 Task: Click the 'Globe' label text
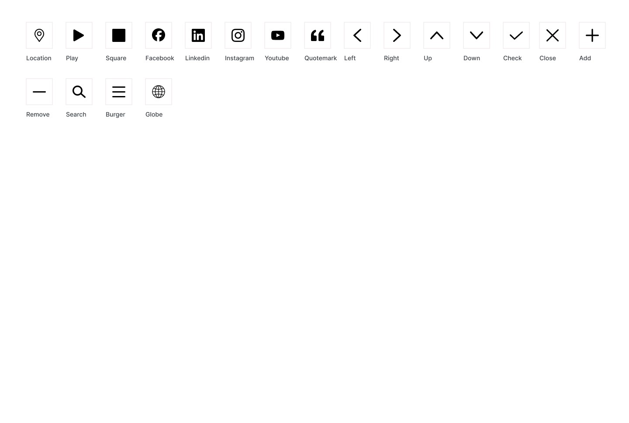pyautogui.click(x=154, y=114)
